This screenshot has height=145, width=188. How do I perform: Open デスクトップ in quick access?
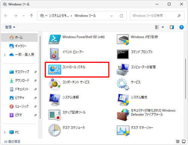pos(19,72)
